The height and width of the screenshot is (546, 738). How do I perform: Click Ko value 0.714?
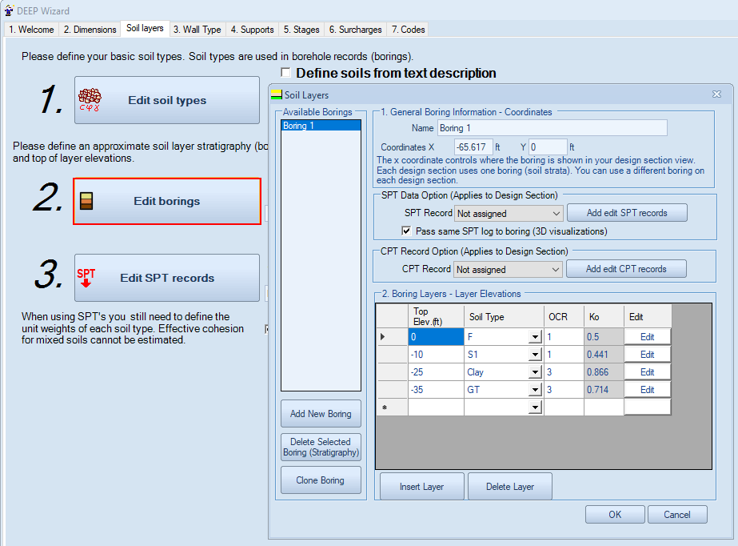point(604,390)
